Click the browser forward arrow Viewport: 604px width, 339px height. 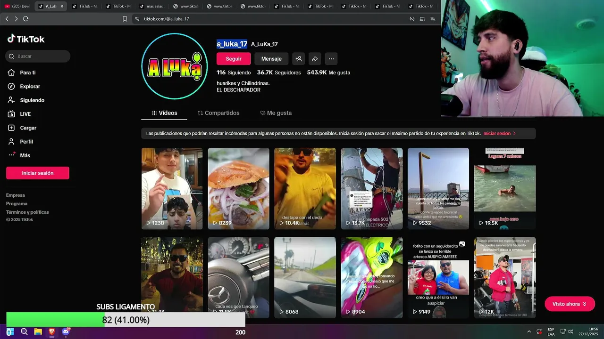[16, 19]
